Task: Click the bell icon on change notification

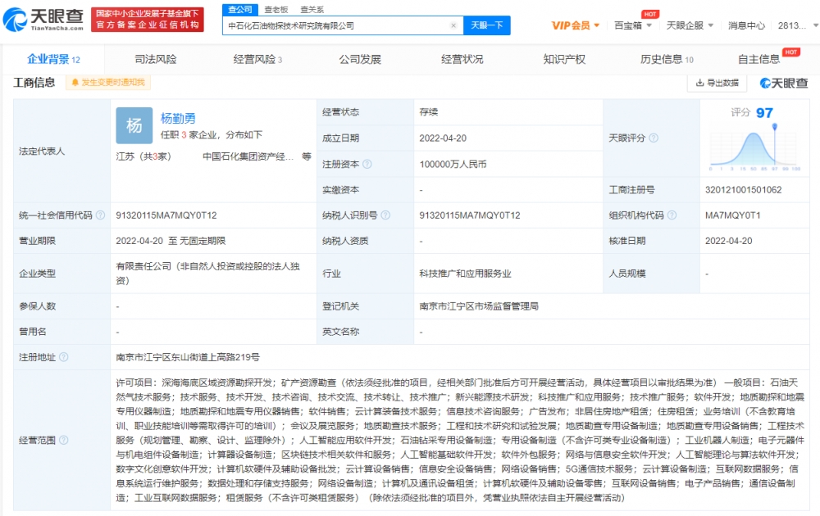Action: [x=75, y=83]
